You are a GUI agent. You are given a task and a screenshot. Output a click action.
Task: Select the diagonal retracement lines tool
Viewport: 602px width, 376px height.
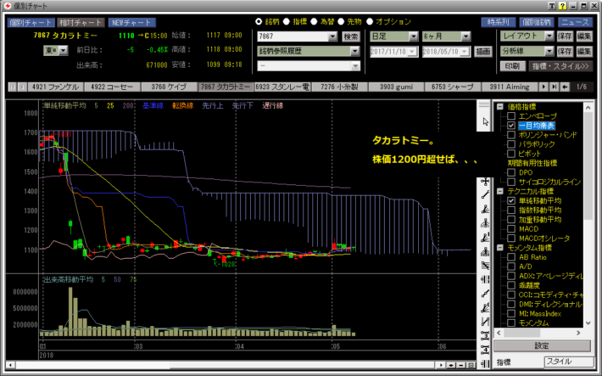[x=485, y=266]
